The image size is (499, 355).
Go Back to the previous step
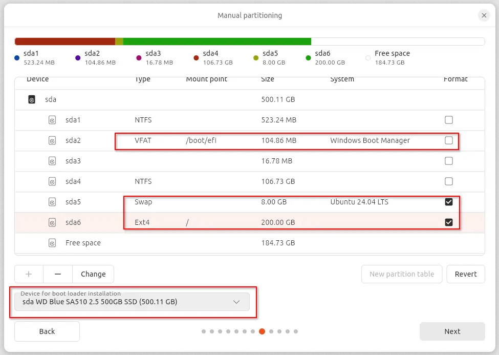tap(47, 331)
